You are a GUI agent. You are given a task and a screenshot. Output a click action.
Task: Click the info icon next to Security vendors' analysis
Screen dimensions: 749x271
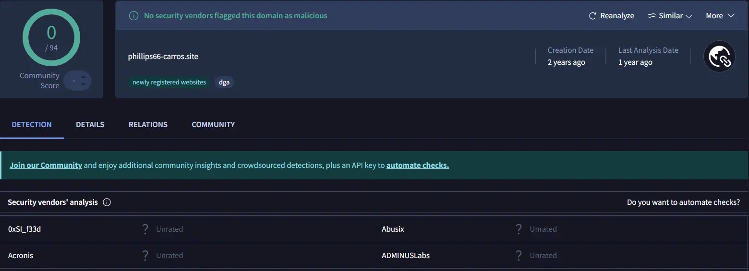pos(107,202)
